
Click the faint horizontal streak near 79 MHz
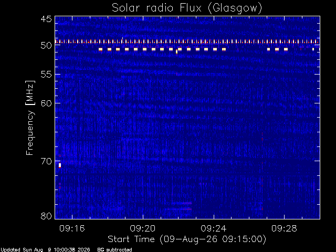(x=178, y=209)
